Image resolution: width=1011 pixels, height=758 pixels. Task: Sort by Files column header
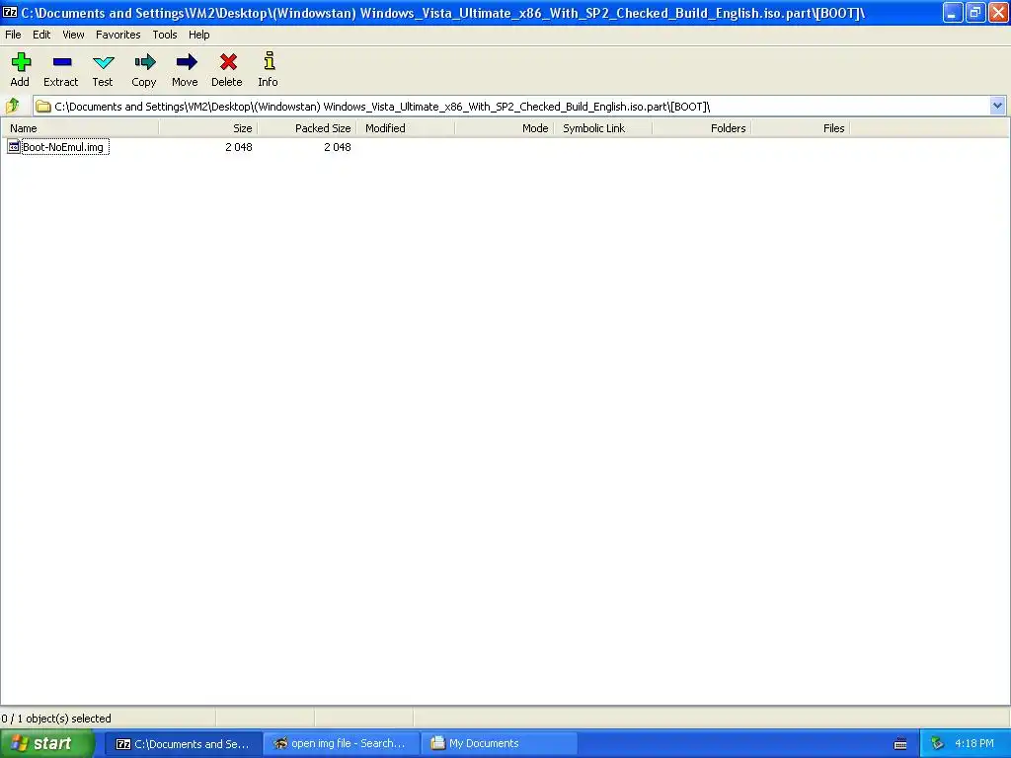coord(800,128)
